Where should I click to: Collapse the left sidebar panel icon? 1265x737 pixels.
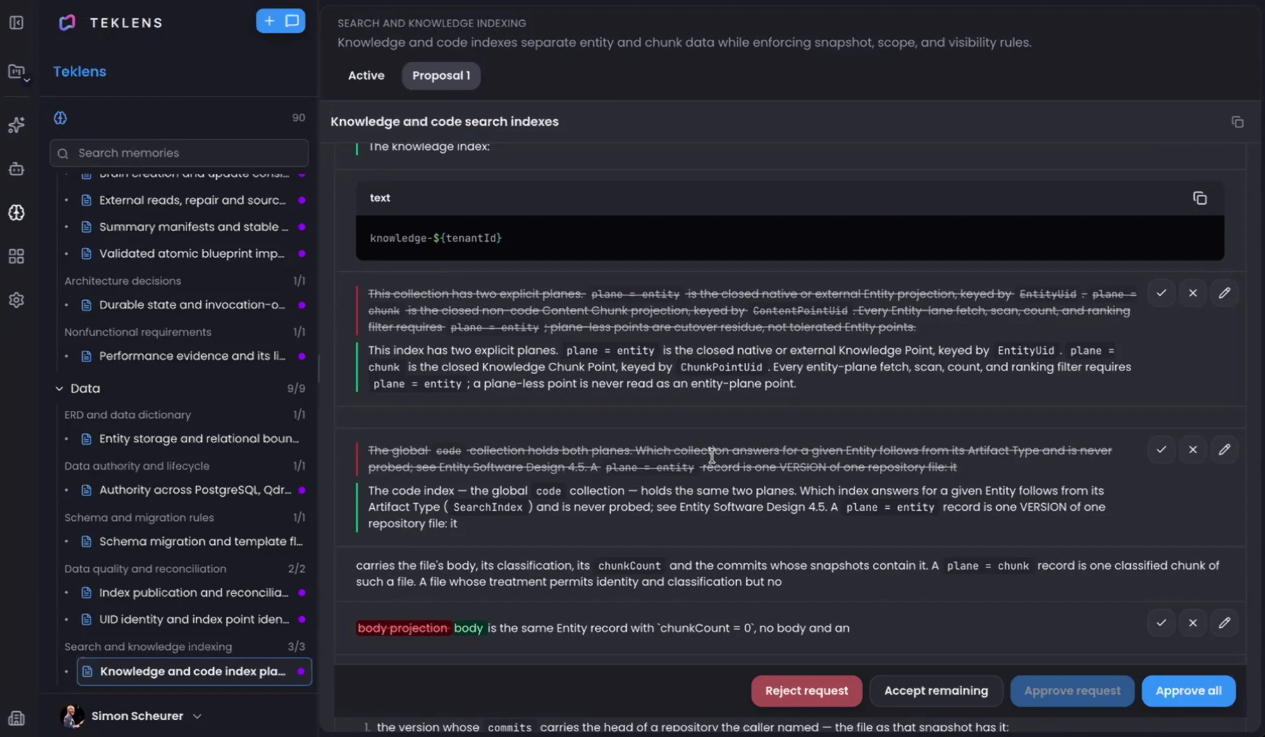16,23
